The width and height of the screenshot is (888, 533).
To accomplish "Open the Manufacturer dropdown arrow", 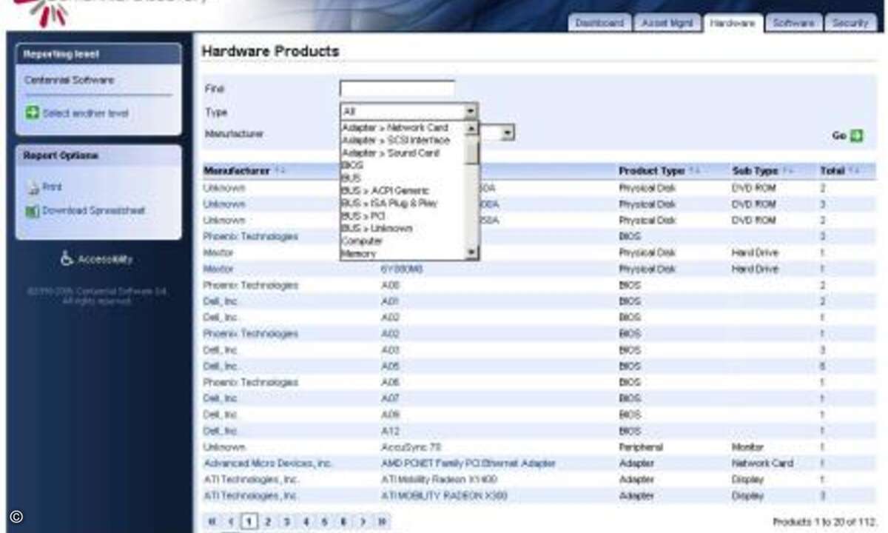I will click(x=508, y=133).
